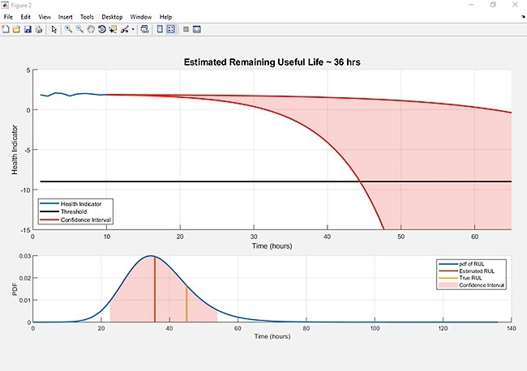Open the Insert menu
527x371 pixels.
click(x=65, y=17)
